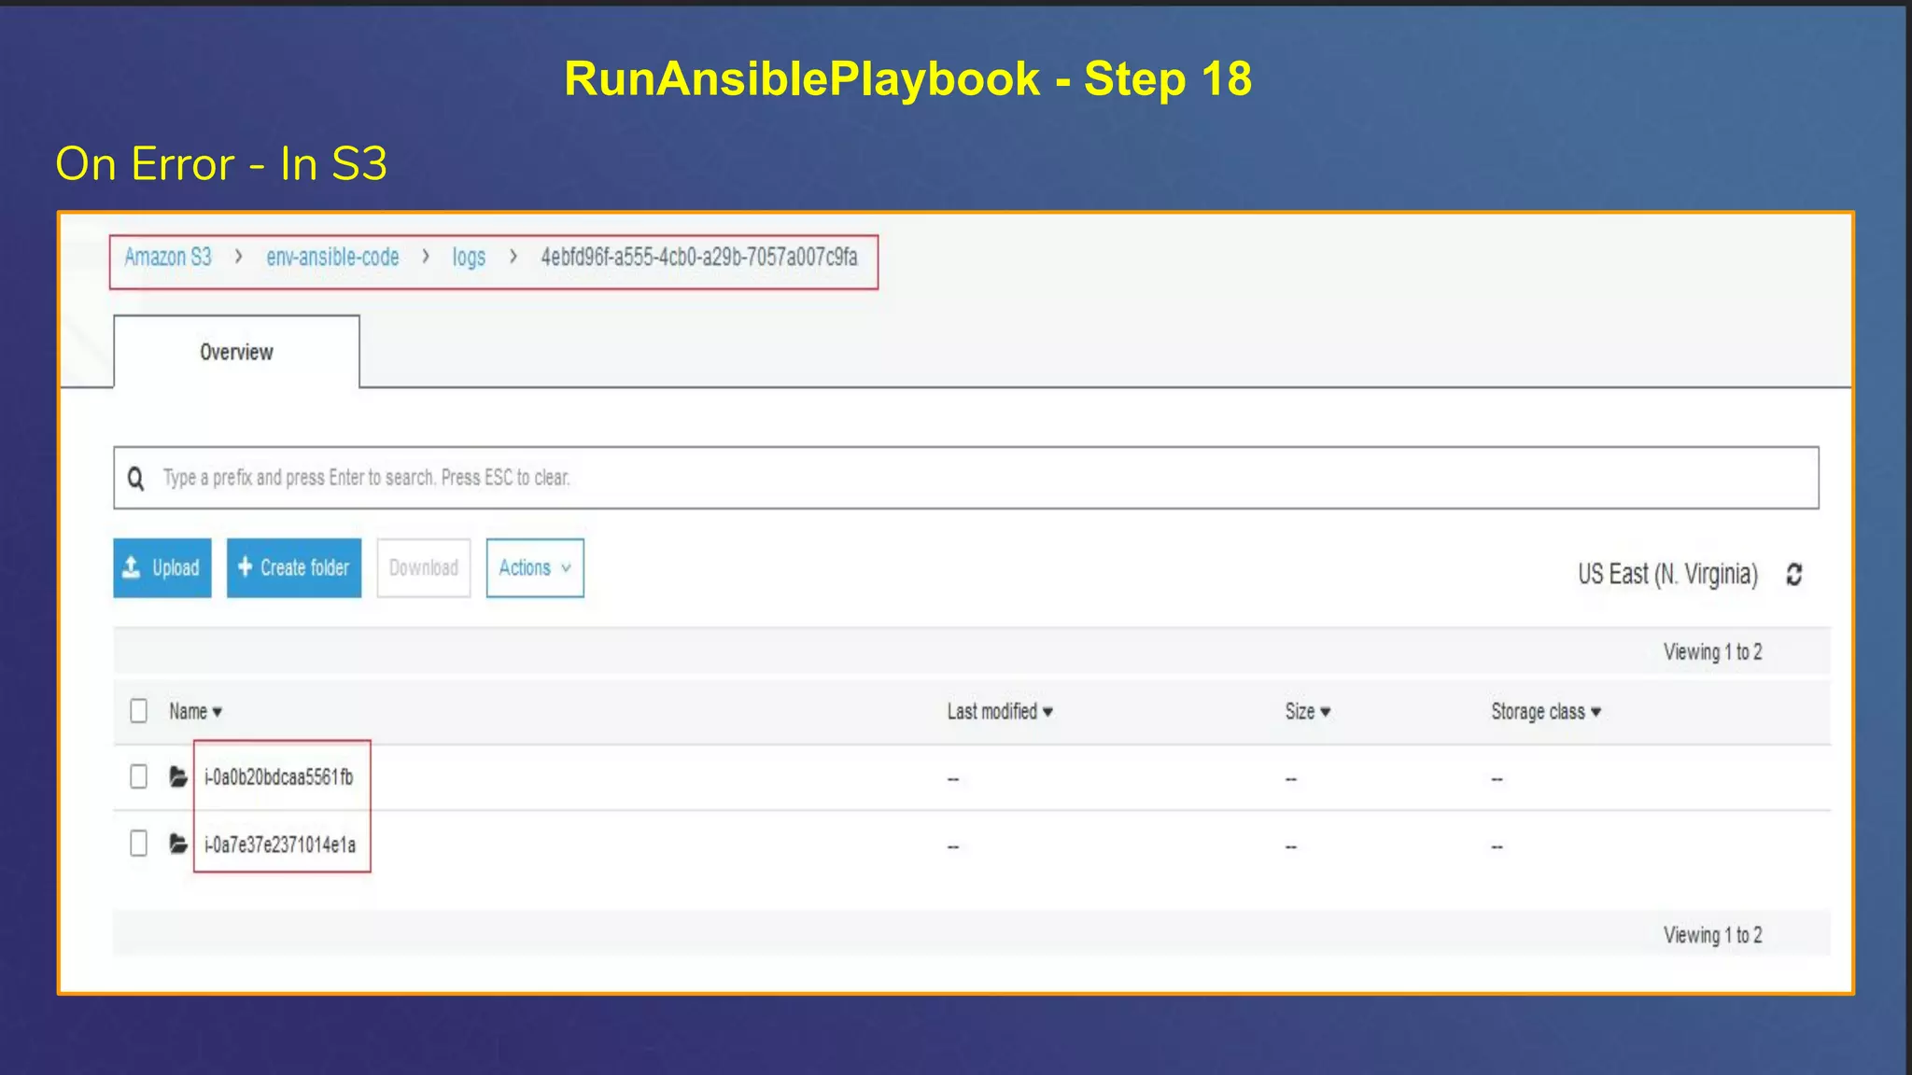
Task: Click the Upload button
Action: click(x=162, y=567)
